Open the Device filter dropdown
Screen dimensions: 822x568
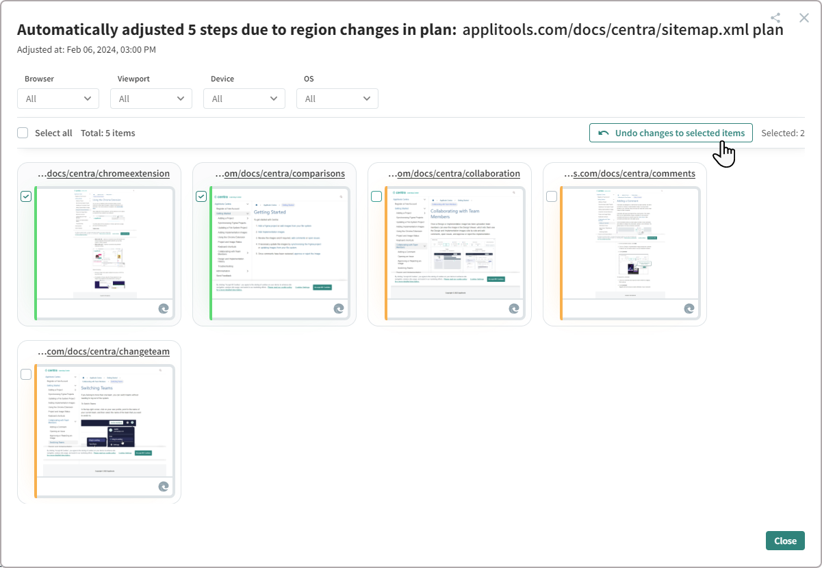[244, 99]
